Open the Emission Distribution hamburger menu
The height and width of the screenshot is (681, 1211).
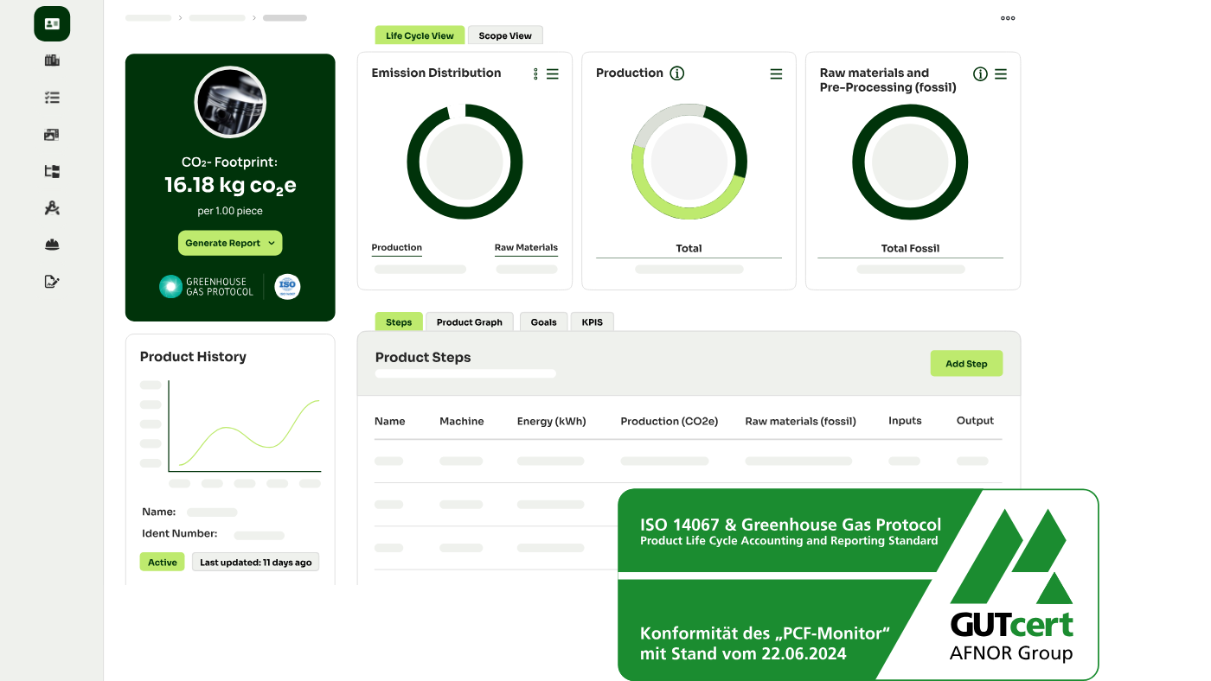[x=553, y=74]
